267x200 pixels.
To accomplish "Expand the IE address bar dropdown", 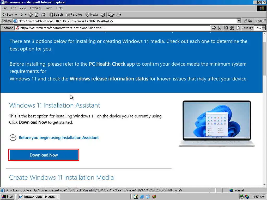I will (239, 21).
